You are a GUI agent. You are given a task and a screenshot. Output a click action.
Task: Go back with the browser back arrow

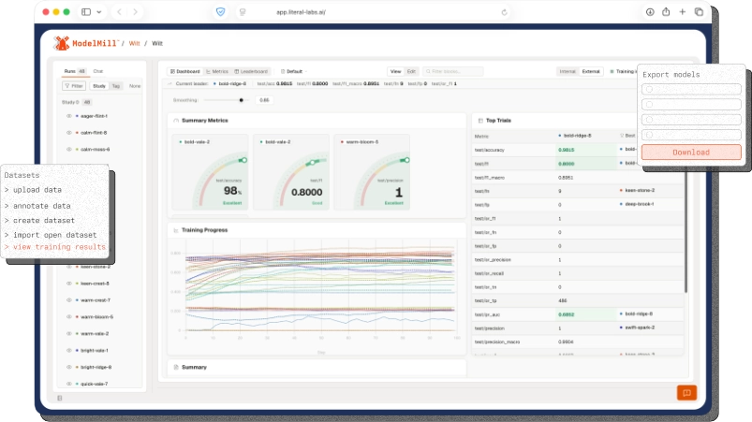[119, 12]
